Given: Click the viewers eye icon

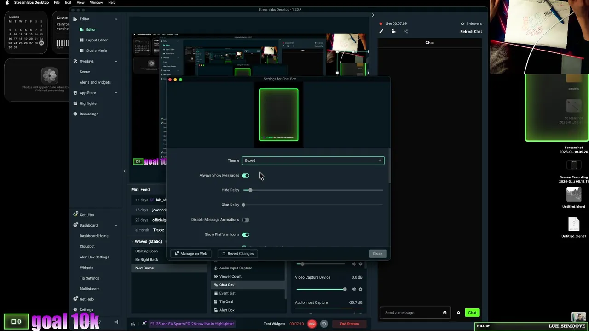Looking at the screenshot, I should 462,23.
